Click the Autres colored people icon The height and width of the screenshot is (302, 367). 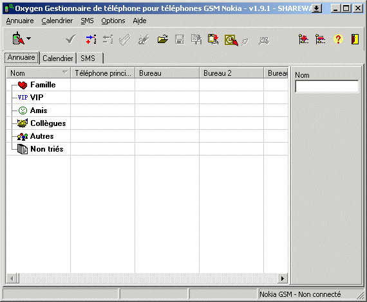pos(23,136)
